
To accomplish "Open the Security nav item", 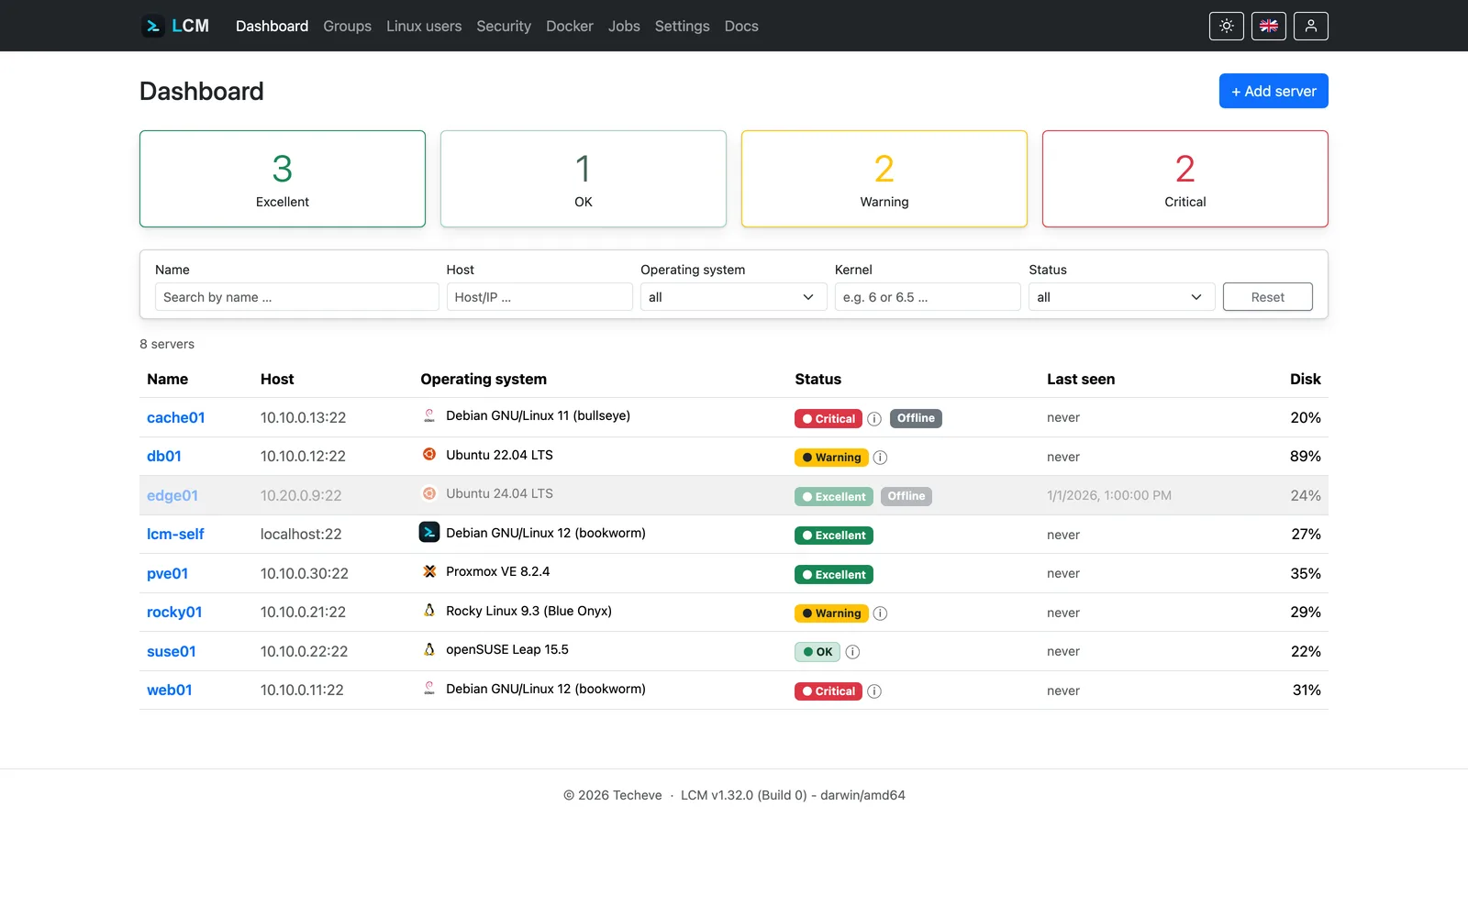I will pos(504,26).
